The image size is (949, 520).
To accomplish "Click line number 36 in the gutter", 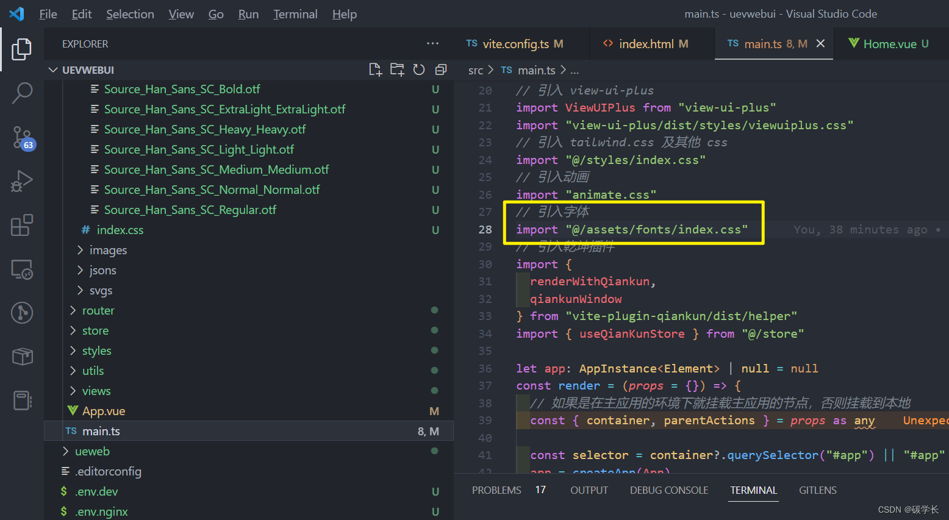I will point(485,369).
